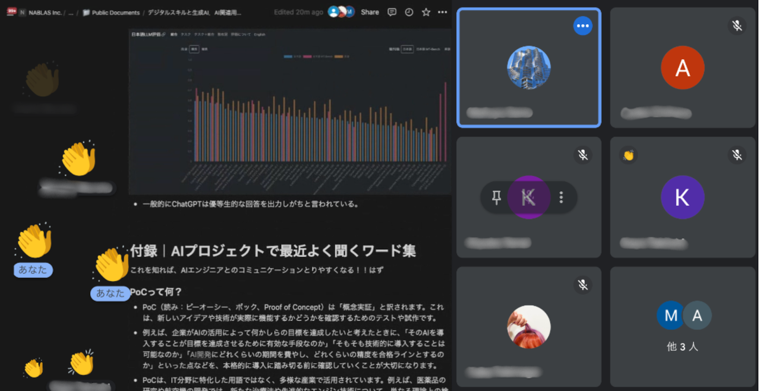The height and width of the screenshot is (391, 782).
Task: Click the subheading 'PoCって何？'
Action: [156, 292]
